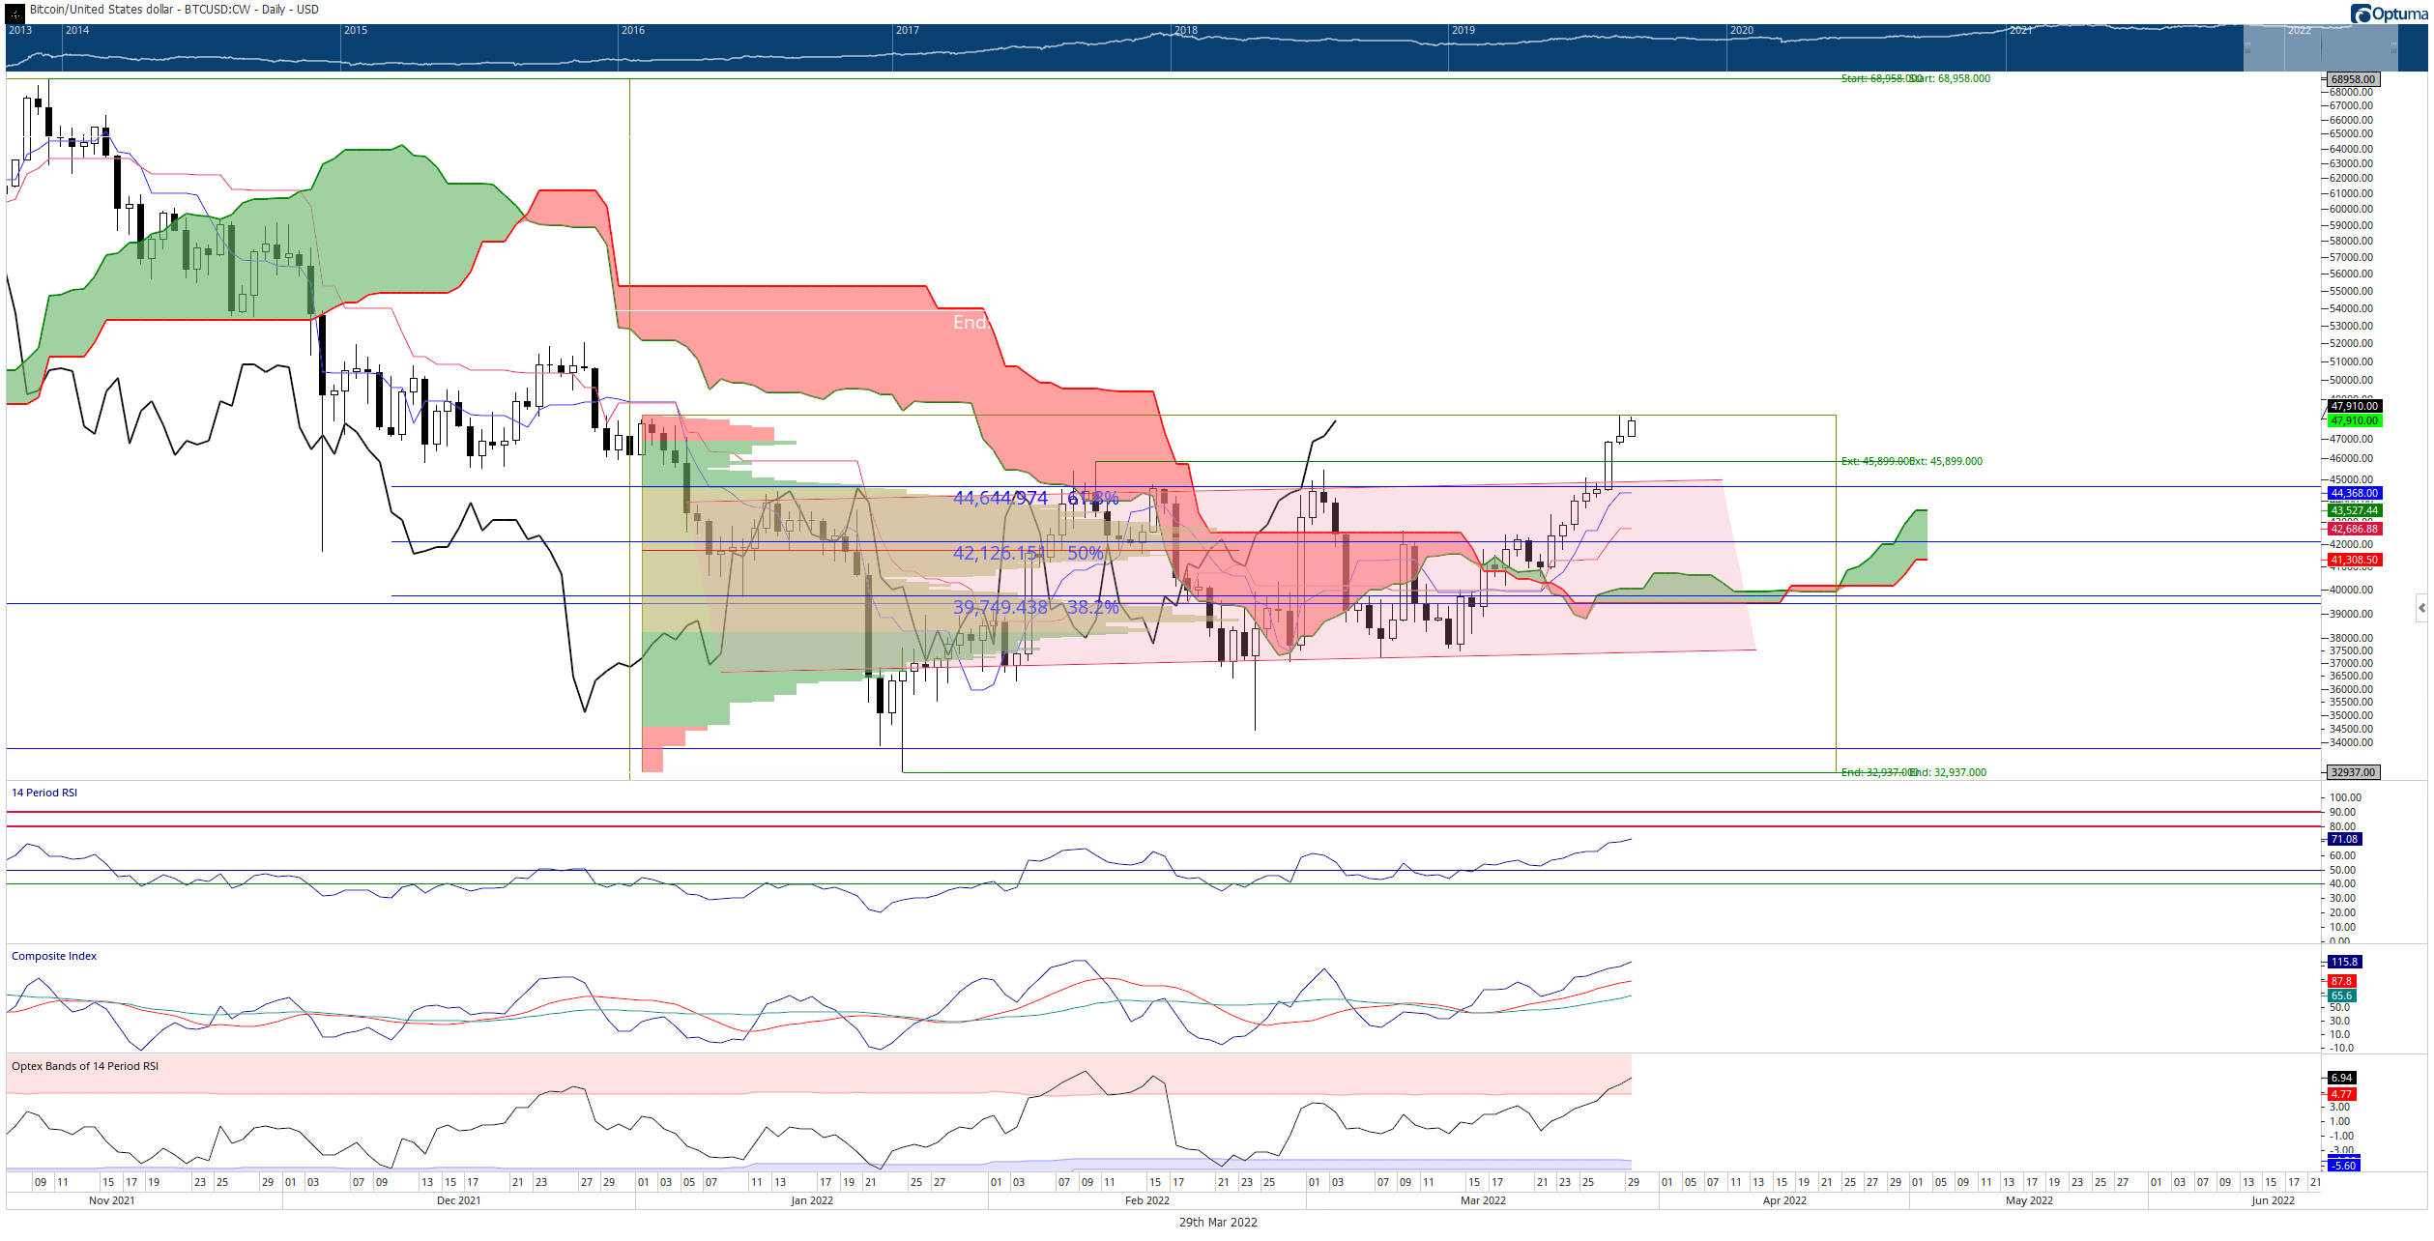Jump to 2015 in the overview strip
This screenshot has height=1241, width=2434.
point(356,30)
